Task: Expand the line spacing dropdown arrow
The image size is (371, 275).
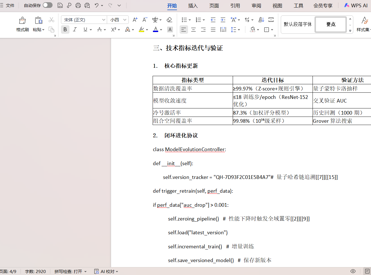Action: point(239,29)
